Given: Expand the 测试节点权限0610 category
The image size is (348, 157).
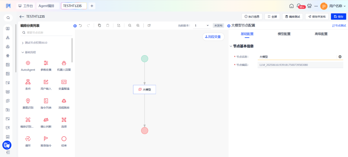Looking at the screenshot, I should click(x=23, y=43).
